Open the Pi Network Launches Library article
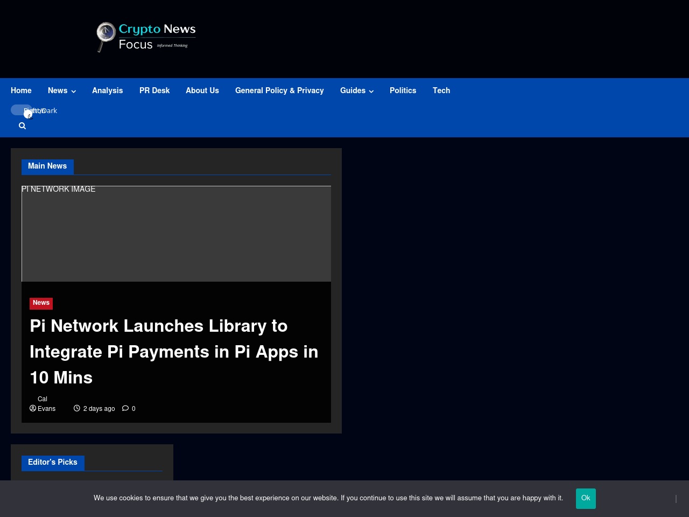 [174, 352]
